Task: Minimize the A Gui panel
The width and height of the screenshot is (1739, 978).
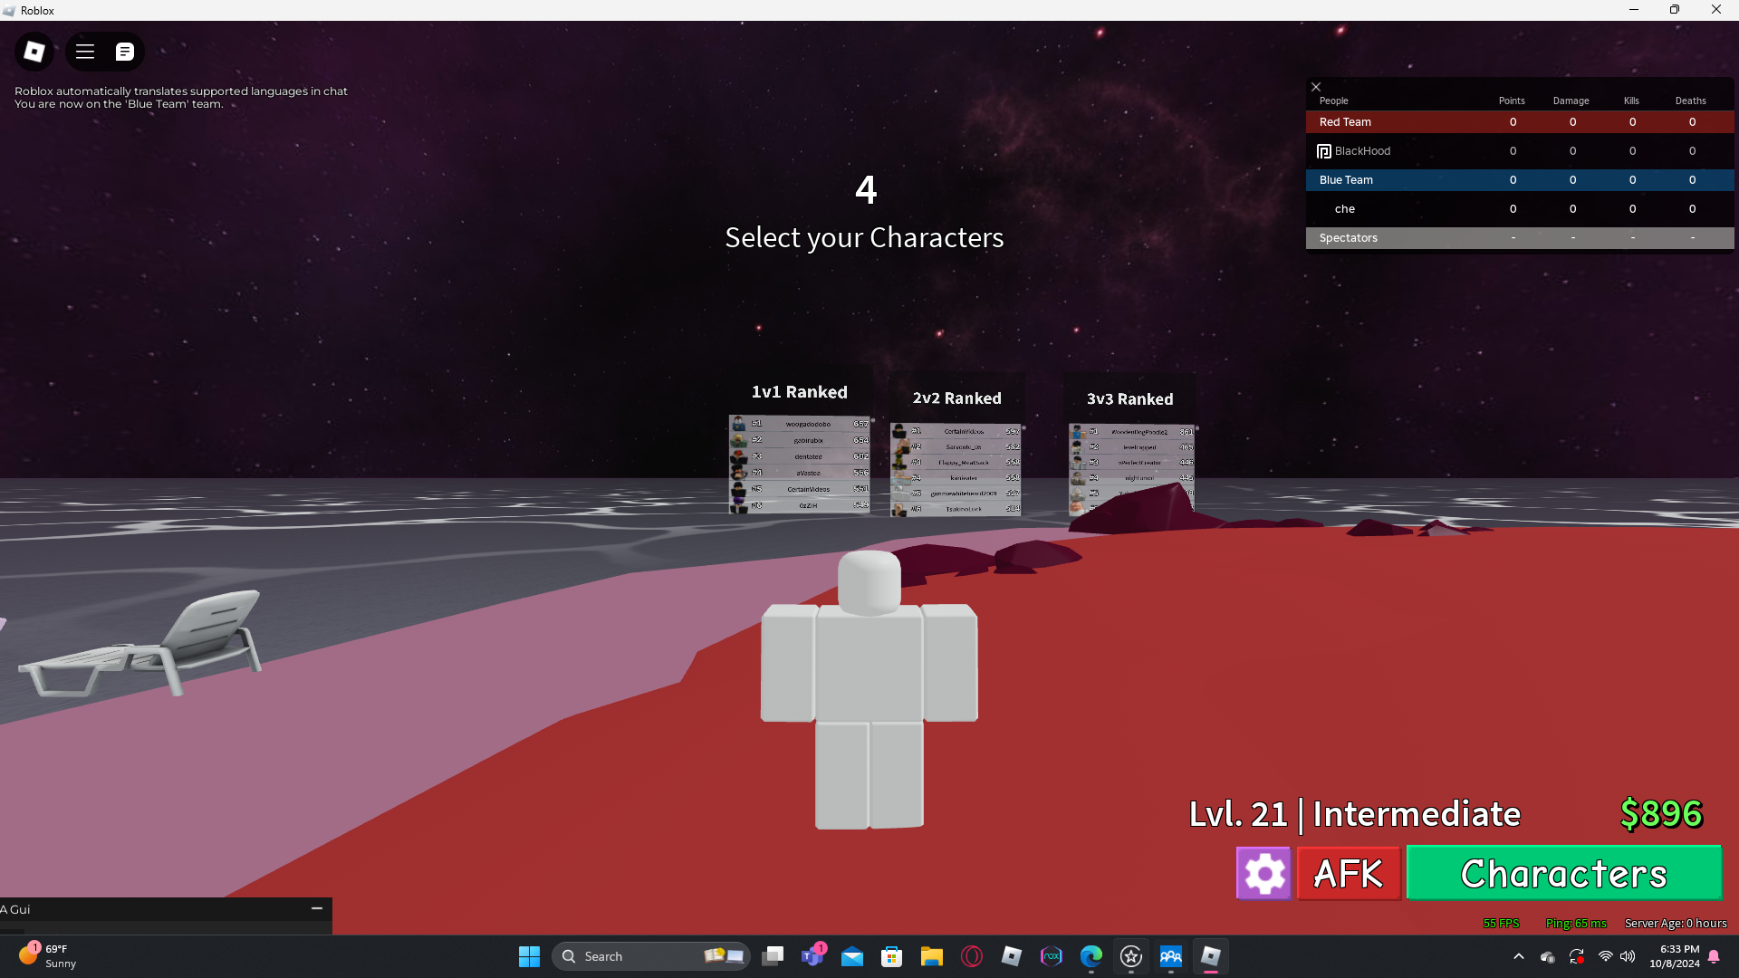Action: (x=317, y=908)
